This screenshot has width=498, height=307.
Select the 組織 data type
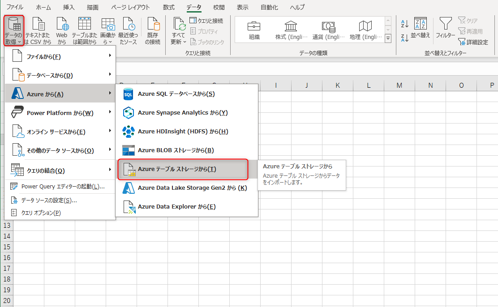point(254,30)
